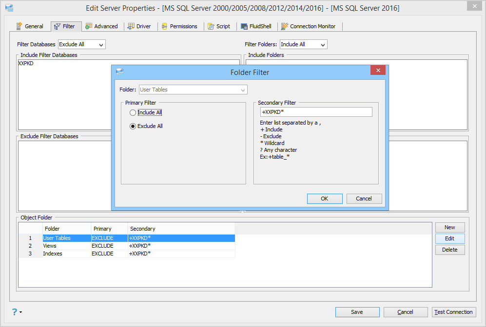Click the Filter tab funnel icon
Viewport: 486px width, 327px height.
point(58,27)
